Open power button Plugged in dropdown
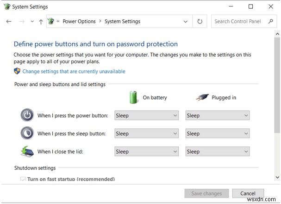Viewport: 281px width, 204px height. point(218,115)
